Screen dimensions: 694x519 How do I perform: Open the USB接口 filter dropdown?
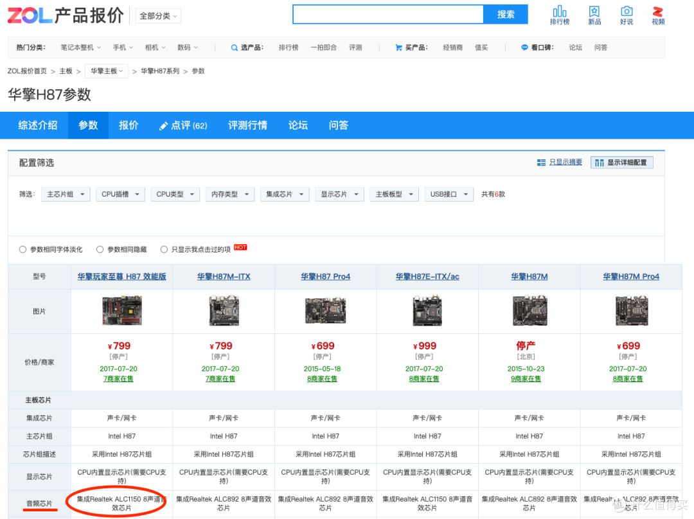pos(449,194)
